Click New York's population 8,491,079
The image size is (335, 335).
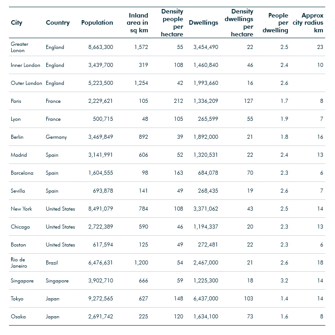[101, 208]
